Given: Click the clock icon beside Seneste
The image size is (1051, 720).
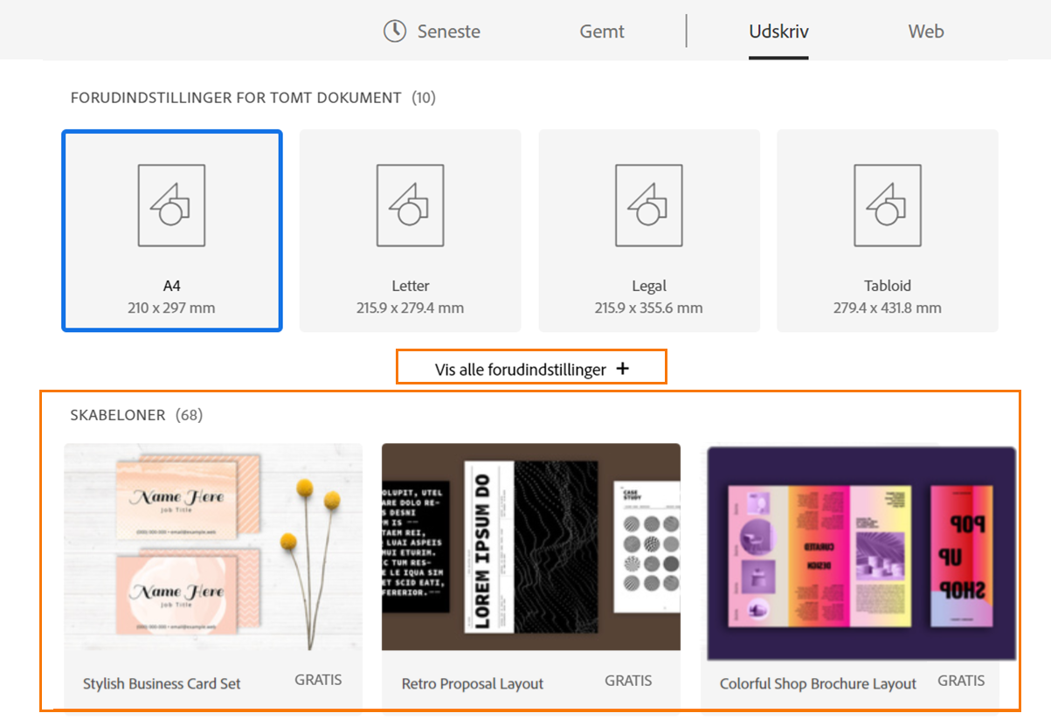Looking at the screenshot, I should pyautogui.click(x=395, y=31).
